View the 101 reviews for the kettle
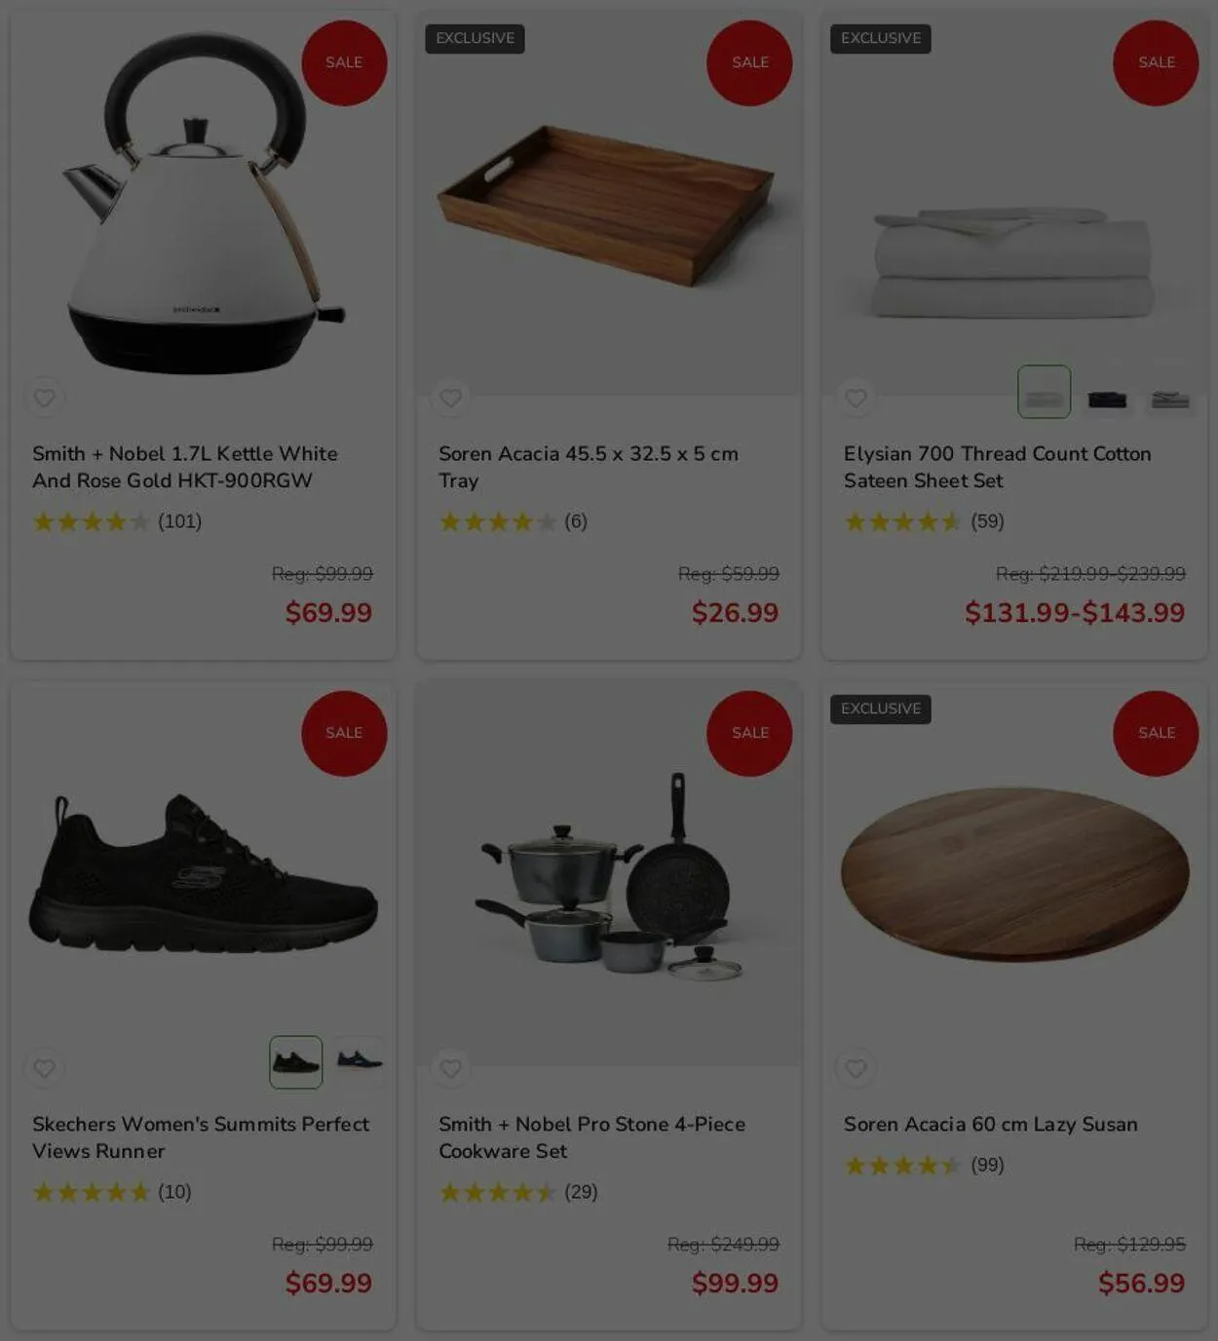Screen dimensions: 1218x1341 point(179,521)
